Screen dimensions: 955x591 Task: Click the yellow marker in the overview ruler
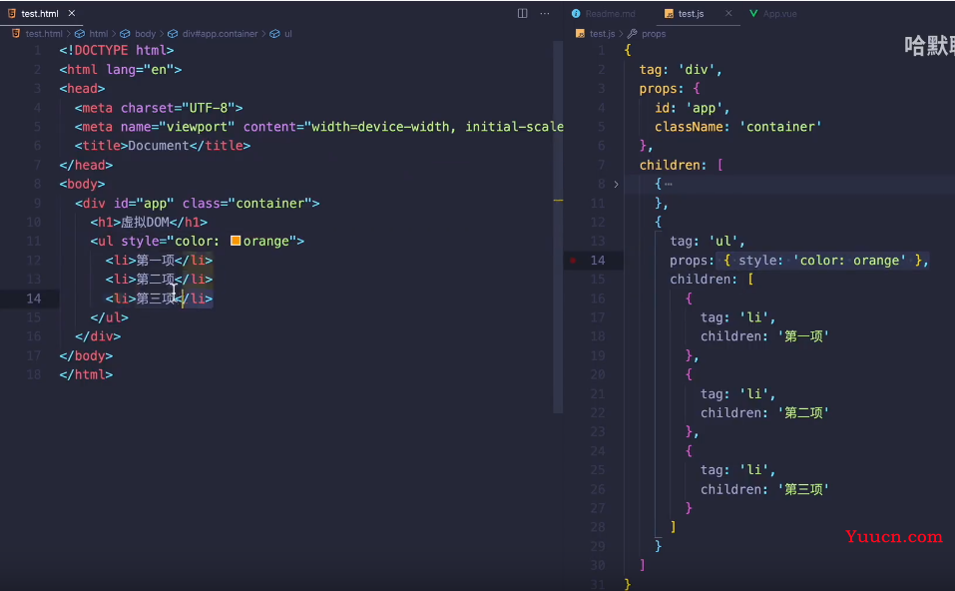tap(558, 201)
